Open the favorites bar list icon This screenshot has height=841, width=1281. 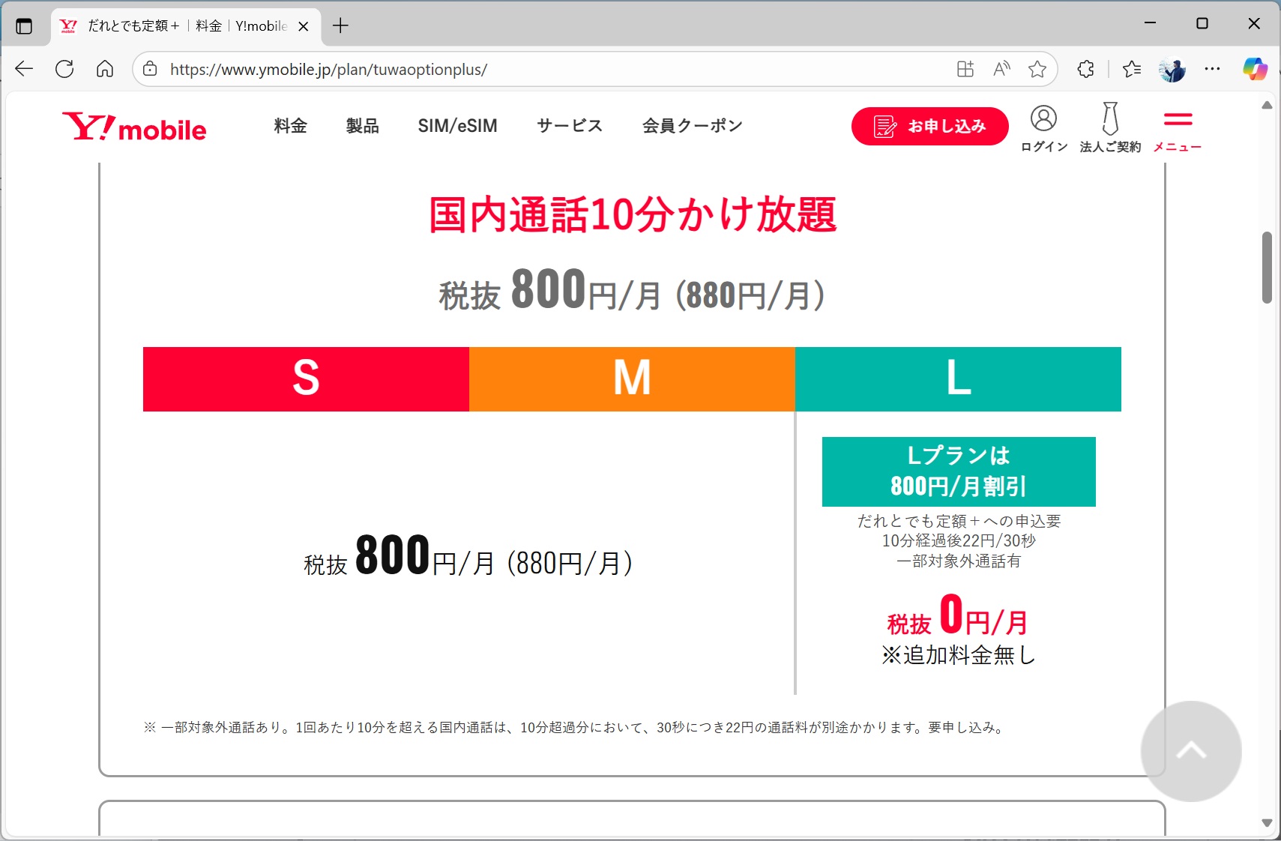tap(1133, 69)
